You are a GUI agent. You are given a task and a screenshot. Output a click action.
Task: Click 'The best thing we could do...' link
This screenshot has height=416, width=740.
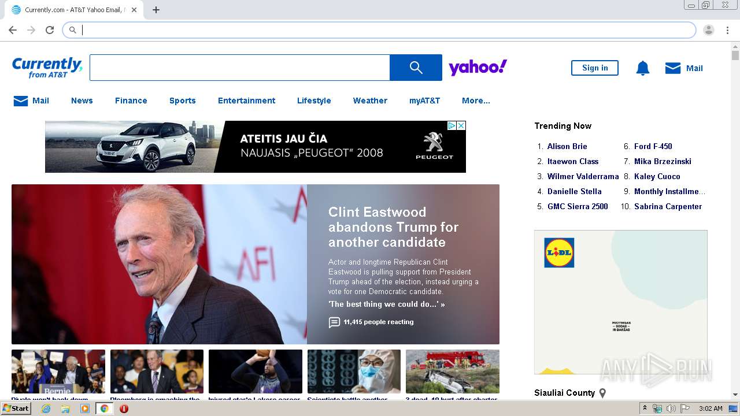pos(387,304)
